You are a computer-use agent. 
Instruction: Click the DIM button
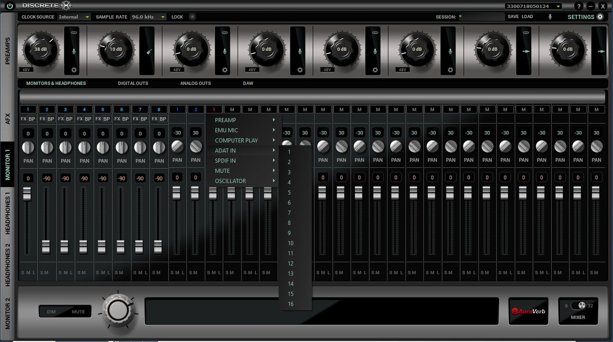tap(51, 312)
